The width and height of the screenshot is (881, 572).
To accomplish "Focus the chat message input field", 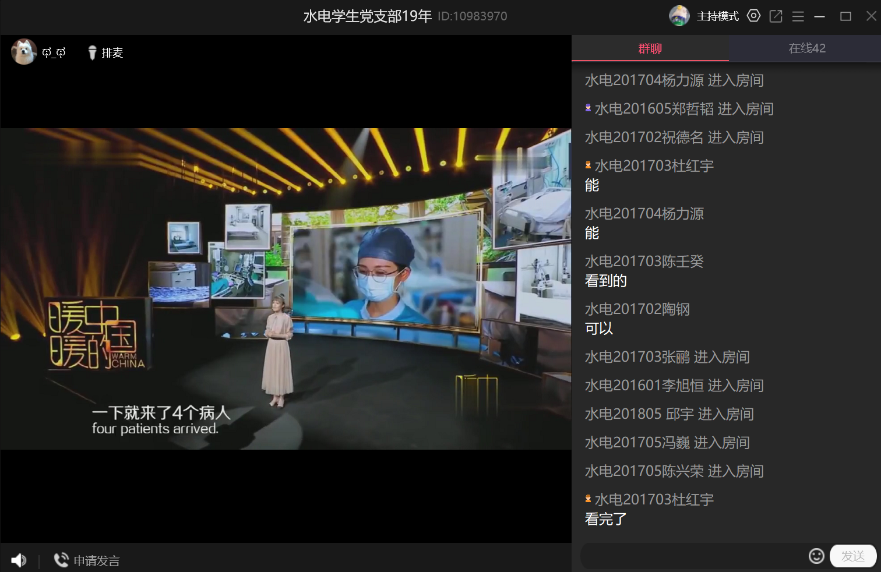I will 692,556.
